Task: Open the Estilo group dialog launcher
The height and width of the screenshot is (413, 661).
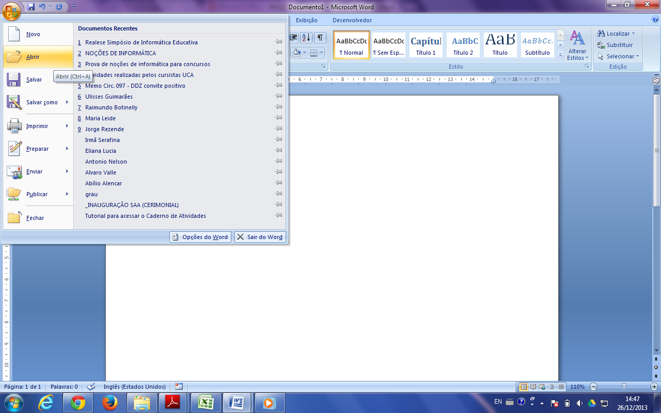Action: tap(587, 66)
